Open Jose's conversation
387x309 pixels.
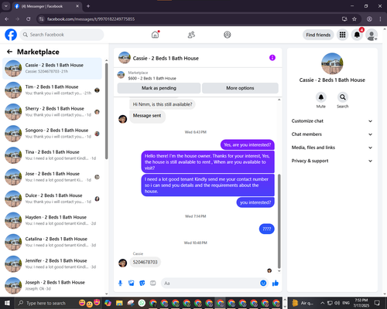52,177
